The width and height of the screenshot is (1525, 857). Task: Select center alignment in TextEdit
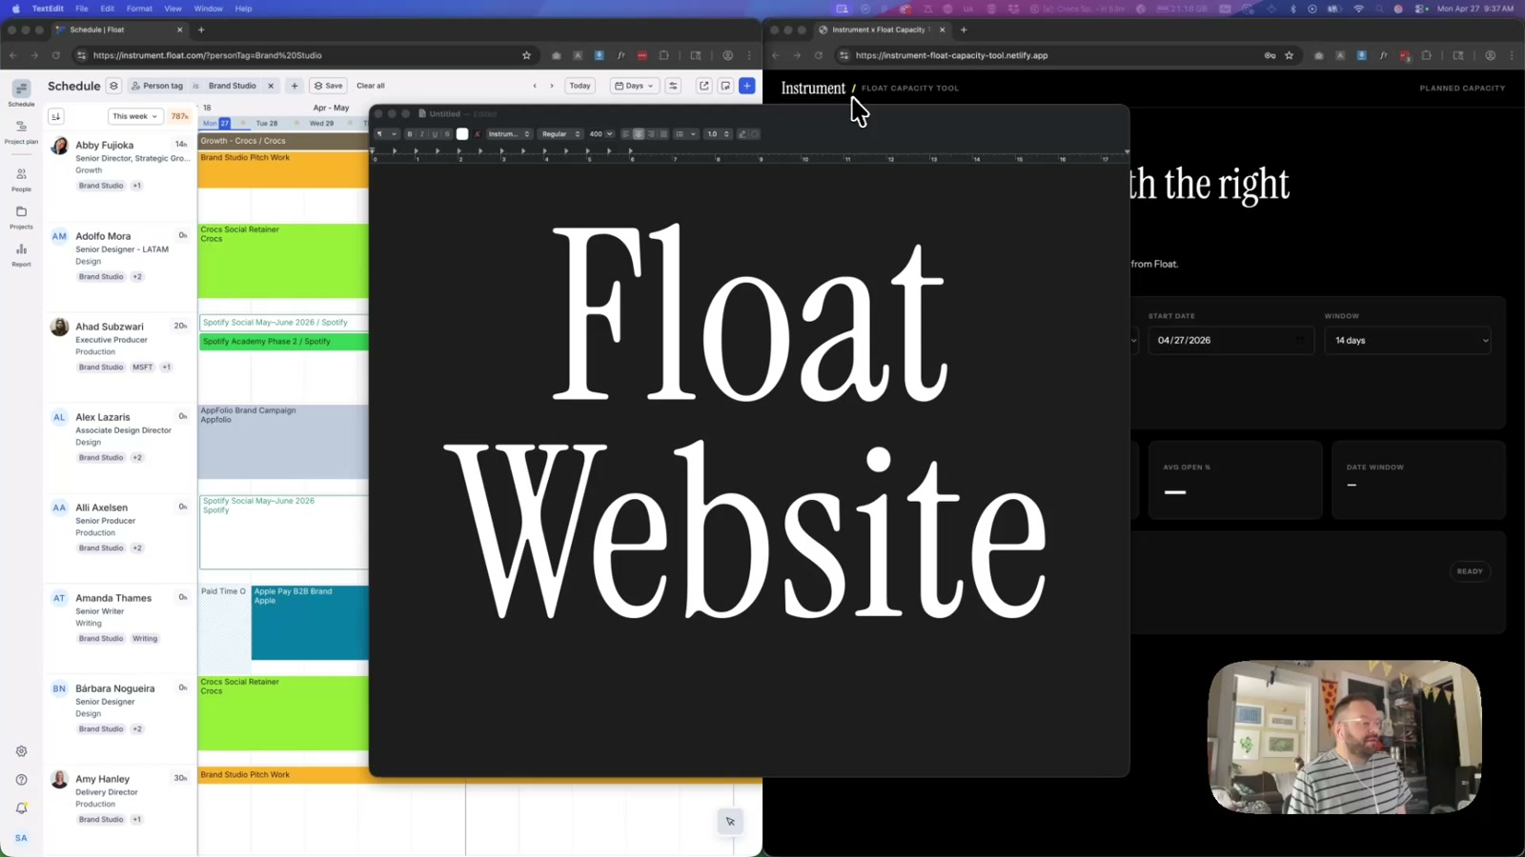pyautogui.click(x=639, y=134)
